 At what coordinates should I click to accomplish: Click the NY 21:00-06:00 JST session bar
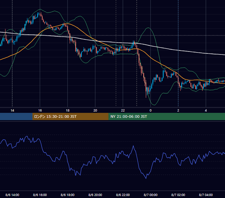[166, 116]
